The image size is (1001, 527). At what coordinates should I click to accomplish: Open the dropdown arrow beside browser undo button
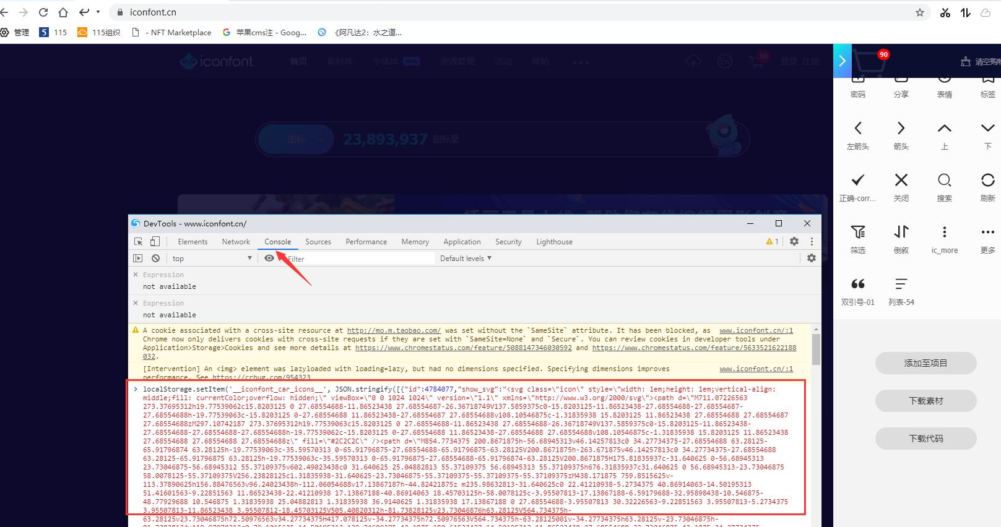98,12
